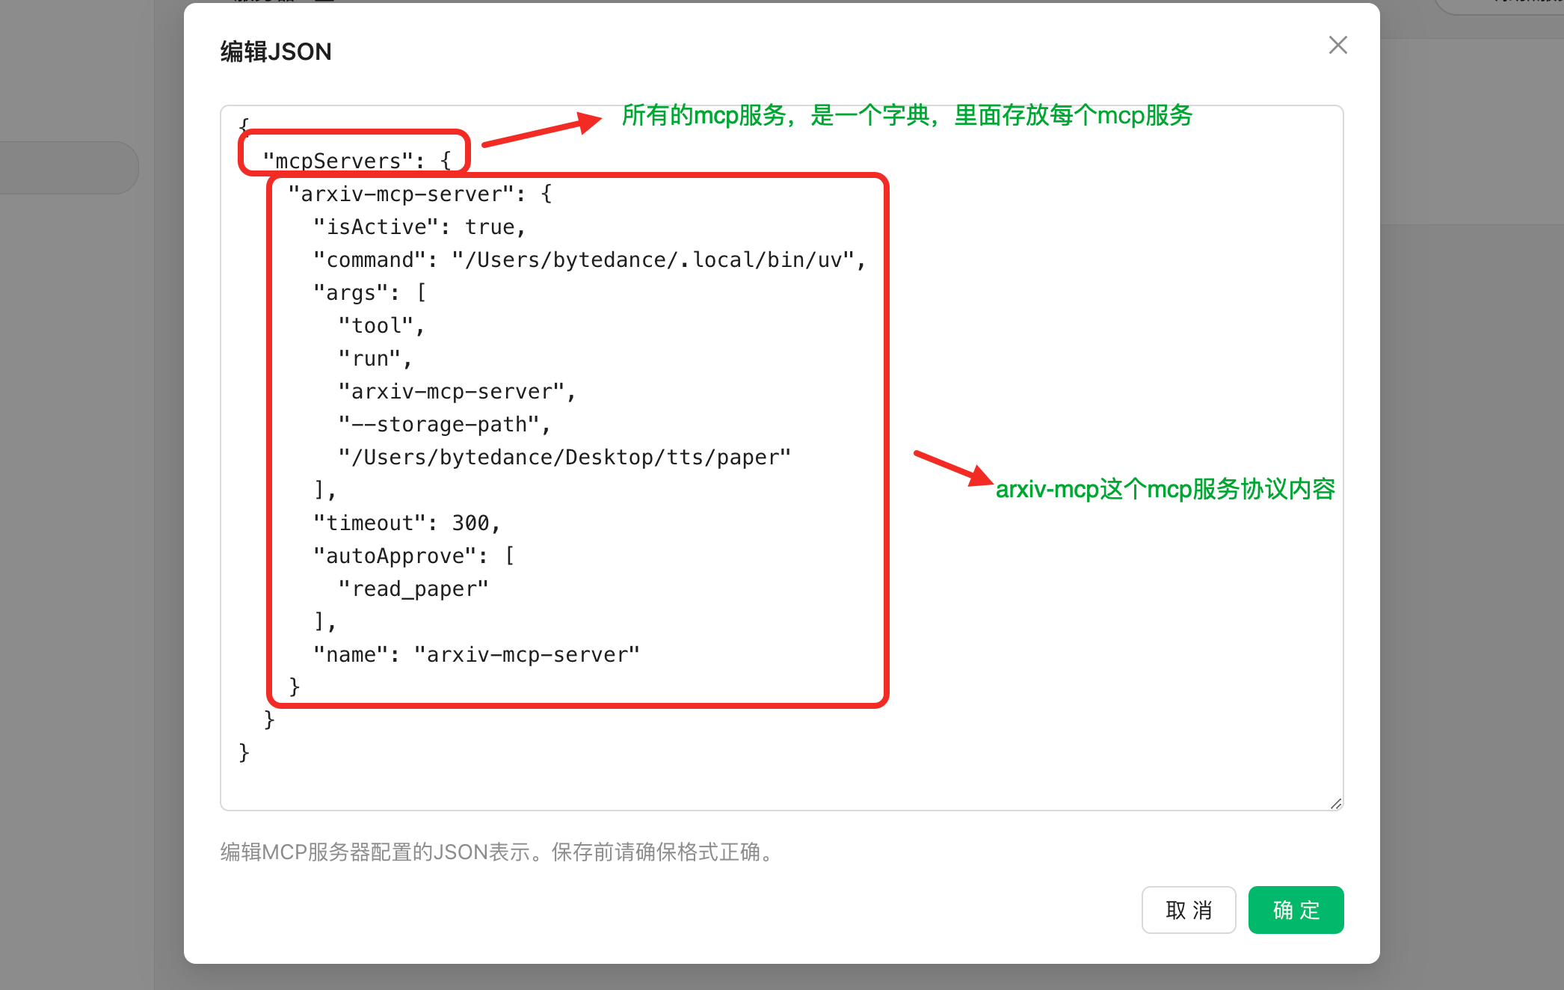Click empty area at bottom of JSON editor
The width and height of the screenshot is (1564, 990).
748,781
